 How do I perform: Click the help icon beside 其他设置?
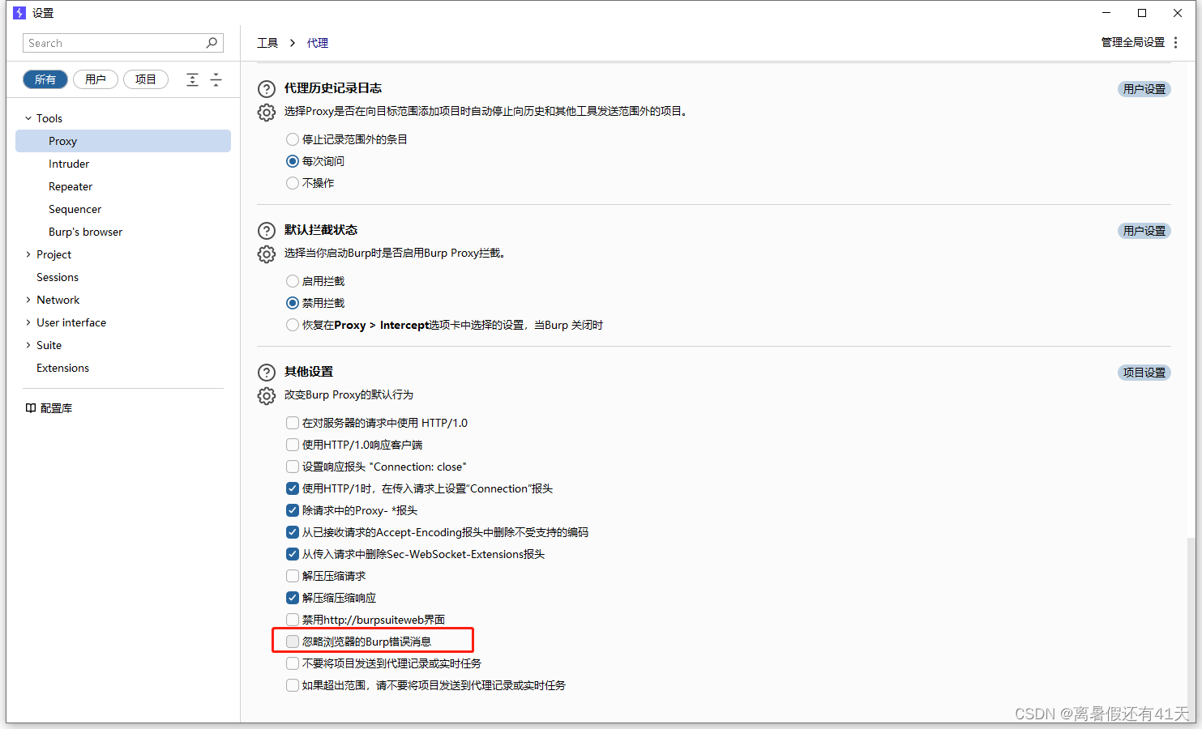[267, 373]
